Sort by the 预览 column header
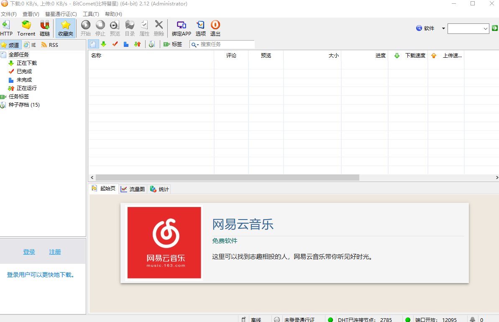 point(266,55)
